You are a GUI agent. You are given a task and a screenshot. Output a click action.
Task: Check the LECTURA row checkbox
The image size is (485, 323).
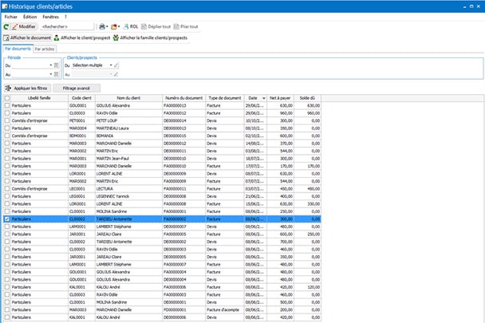coord(7,189)
